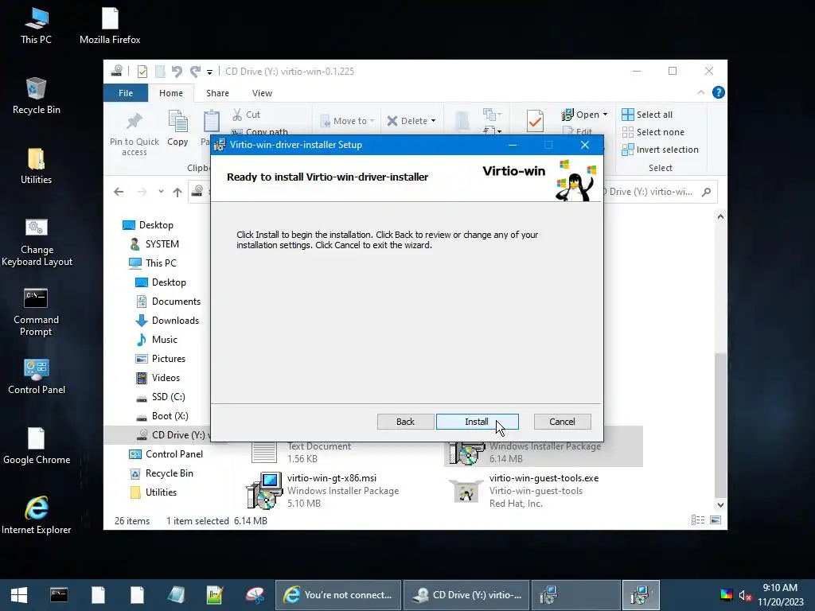Screen dimensions: 815x611
Task: Switch to the Home ribbon tab
Action: tap(171, 93)
